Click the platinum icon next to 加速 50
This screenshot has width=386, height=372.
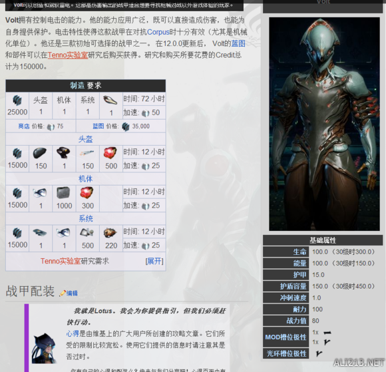coord(146,113)
